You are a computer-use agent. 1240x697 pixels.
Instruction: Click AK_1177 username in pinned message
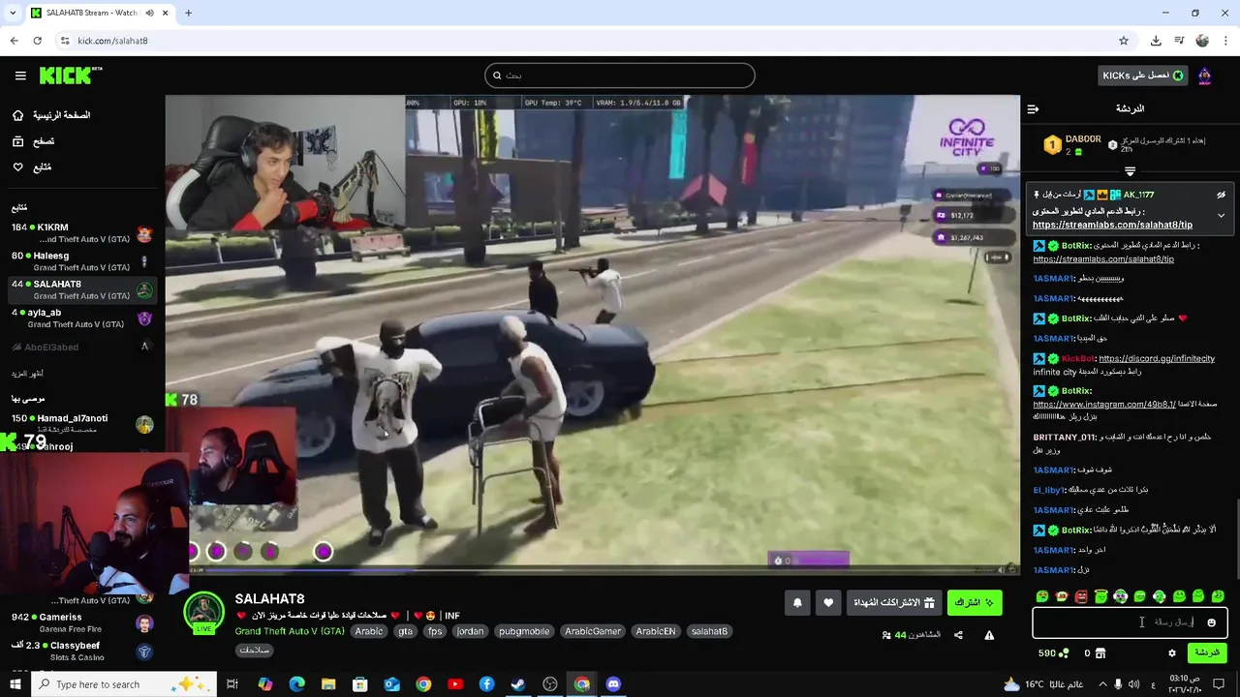point(1138,195)
